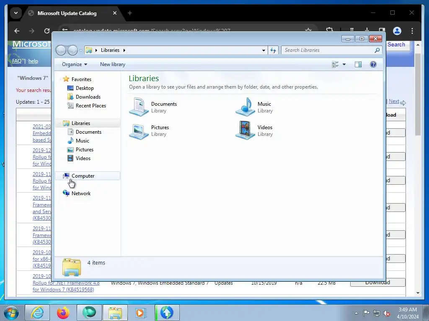Open recent pages dropdown beside nav arrows
Image resolution: width=429 pixels, height=321 pixels.
click(x=81, y=51)
